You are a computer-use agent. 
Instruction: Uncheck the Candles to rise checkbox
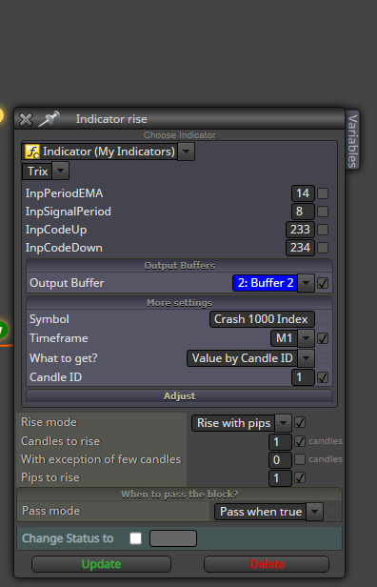tap(300, 441)
